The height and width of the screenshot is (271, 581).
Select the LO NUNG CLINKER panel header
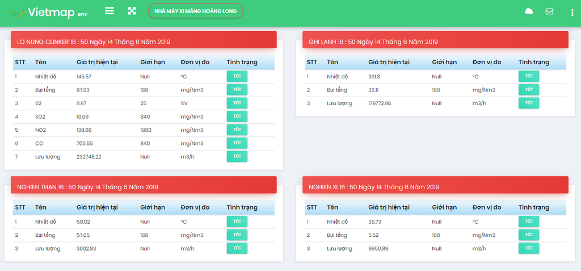[x=144, y=40]
